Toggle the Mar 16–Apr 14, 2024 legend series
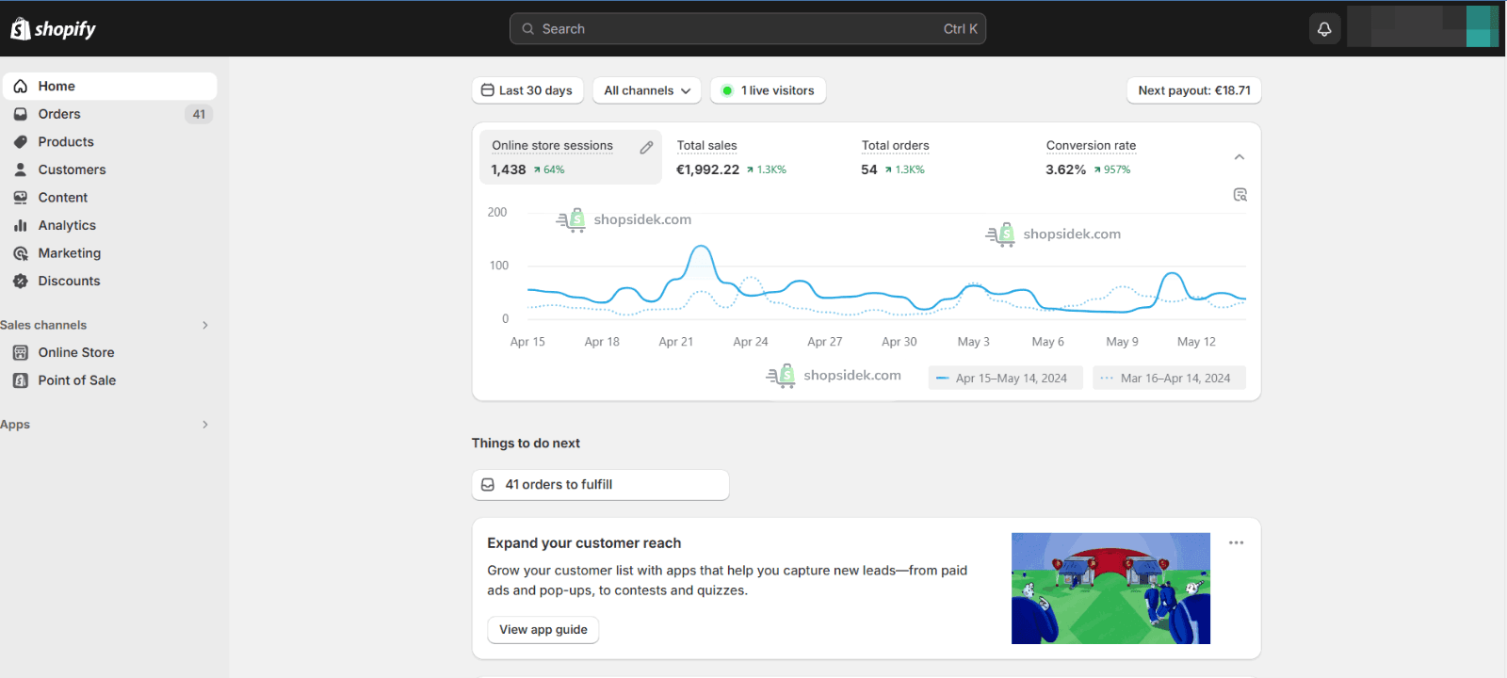This screenshot has width=1507, height=678. (x=1169, y=378)
